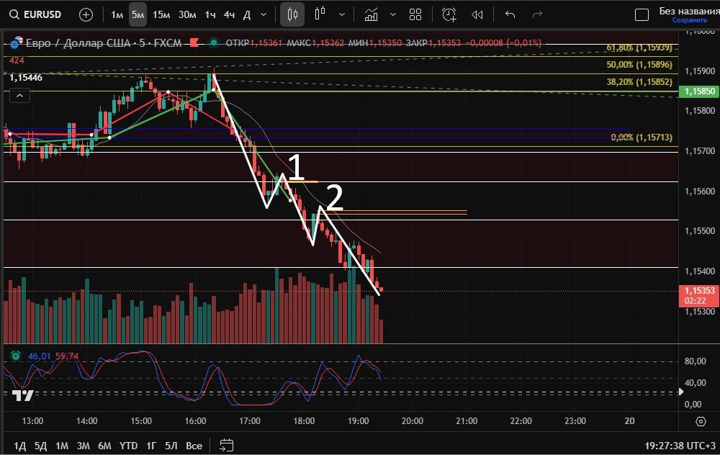This screenshot has width=720, height=455.
Task: Click the add symbol plus icon
Action: coord(86,14)
